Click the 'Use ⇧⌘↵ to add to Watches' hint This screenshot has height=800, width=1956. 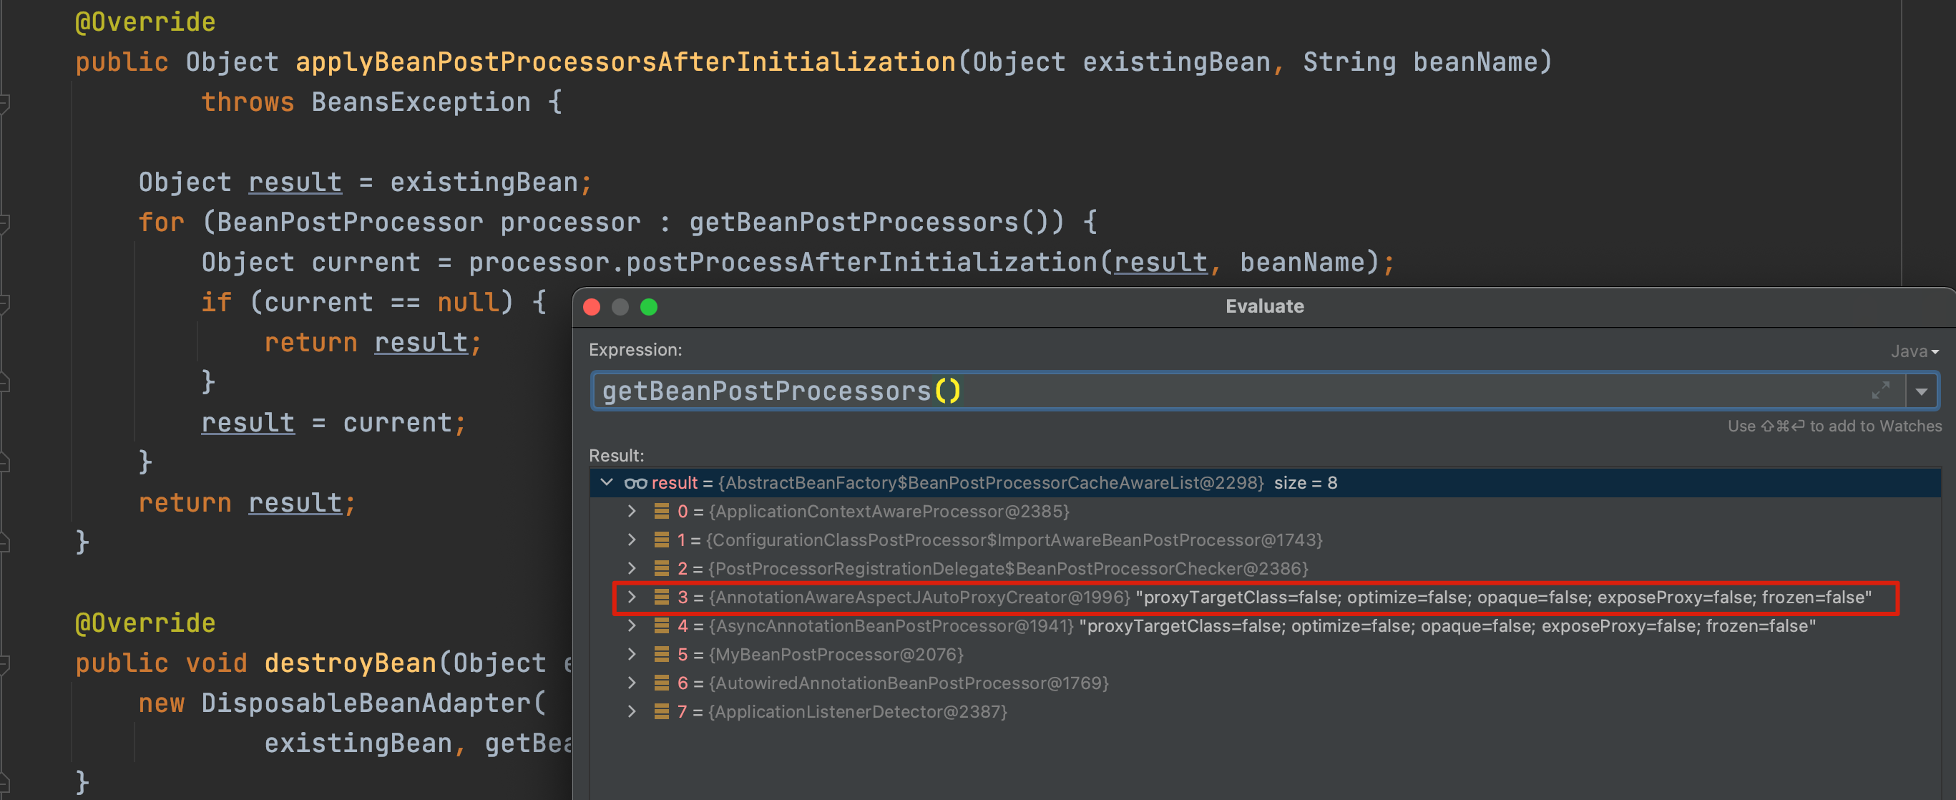click(1834, 426)
